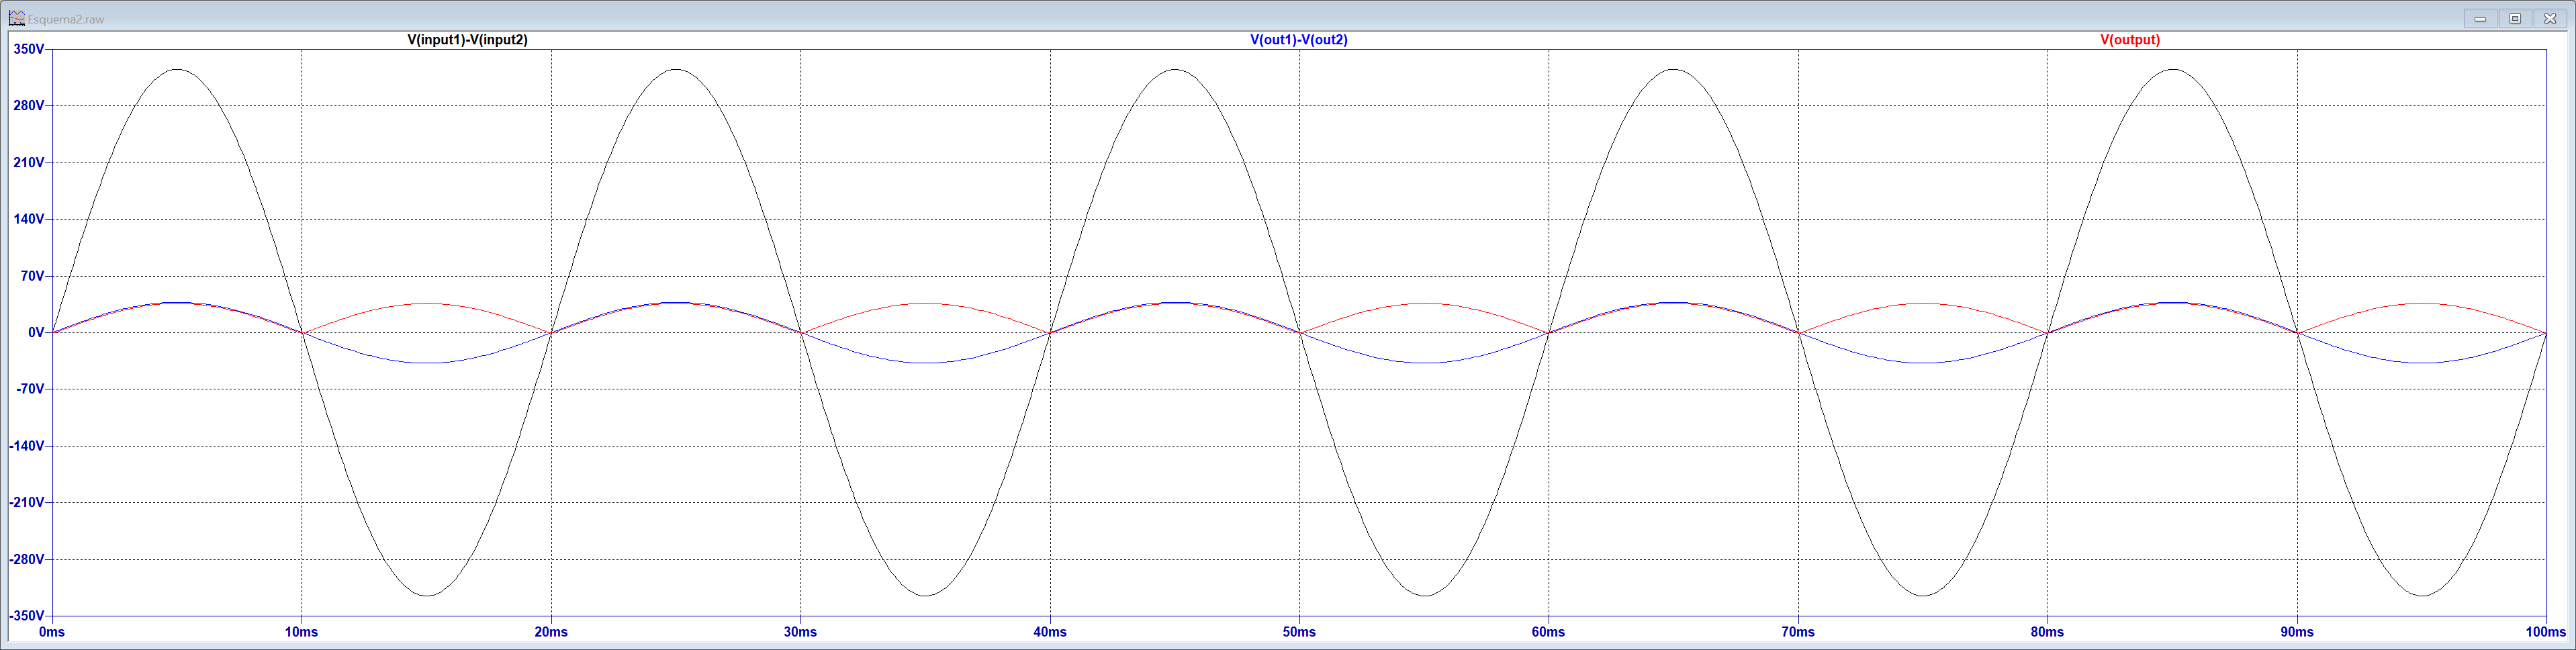The image size is (2576, 650).
Task: Click the 0V label on the vertical axis
Action: click(x=35, y=333)
